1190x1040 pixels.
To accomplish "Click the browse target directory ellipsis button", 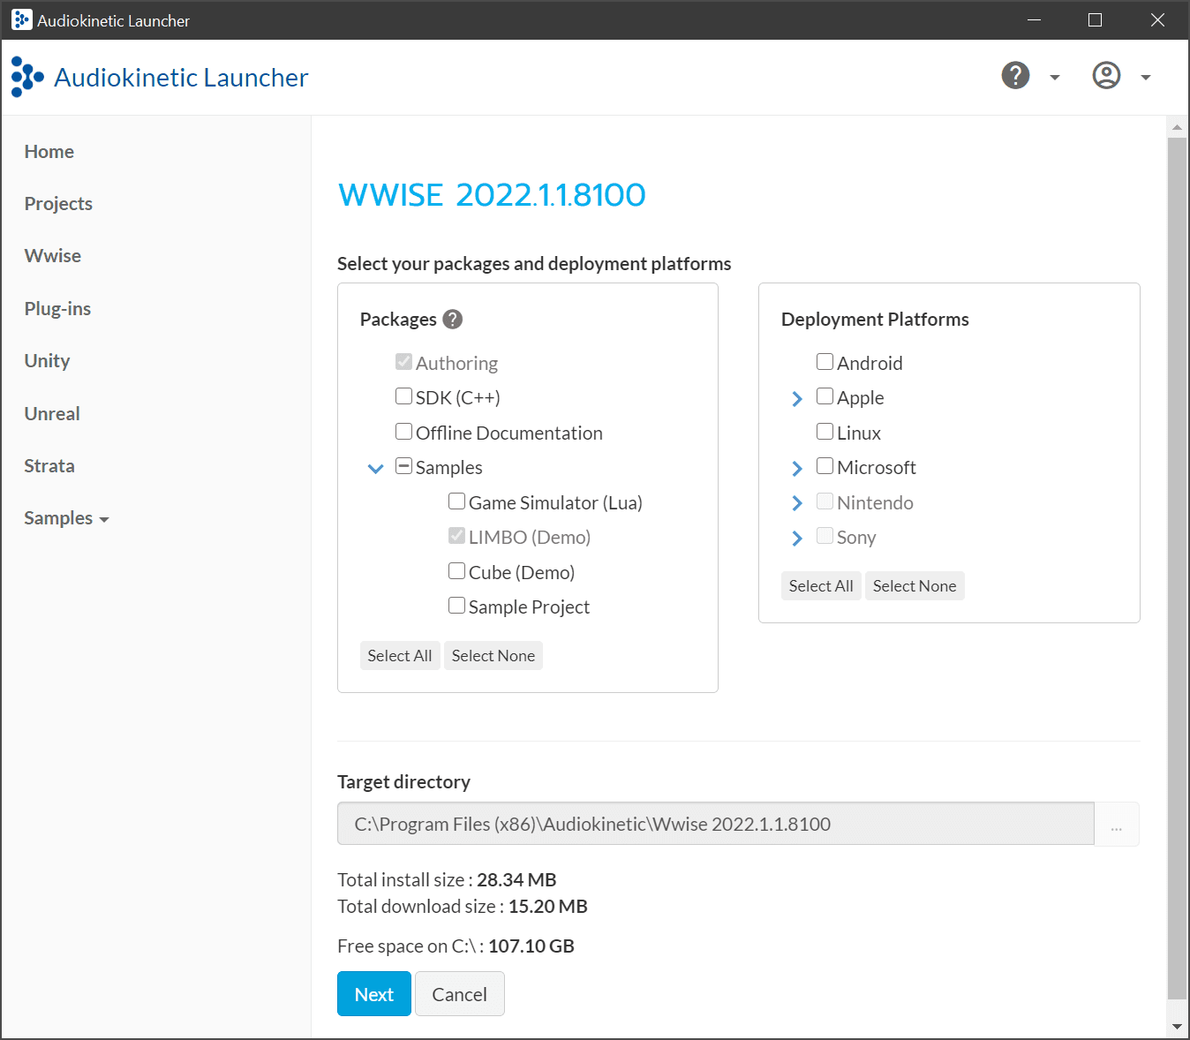I will [1117, 825].
